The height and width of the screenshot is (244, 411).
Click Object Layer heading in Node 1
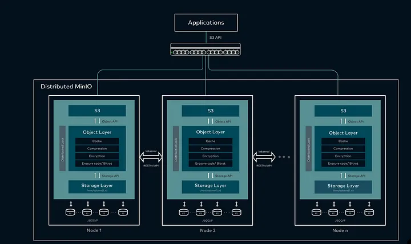[x=97, y=132]
